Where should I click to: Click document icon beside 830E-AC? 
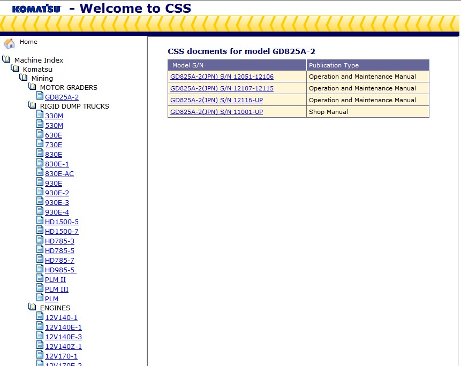[40, 172]
